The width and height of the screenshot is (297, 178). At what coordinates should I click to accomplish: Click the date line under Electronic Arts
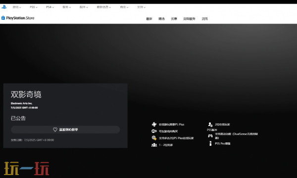[x=24, y=108]
